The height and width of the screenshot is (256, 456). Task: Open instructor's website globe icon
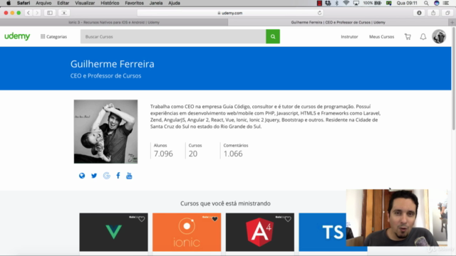82,176
